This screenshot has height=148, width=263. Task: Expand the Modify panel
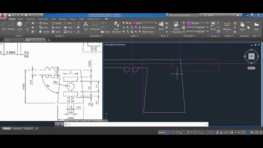(x=60, y=36)
